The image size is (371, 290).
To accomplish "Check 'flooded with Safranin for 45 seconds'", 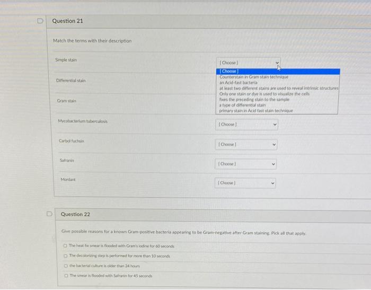I will [x=66, y=276].
